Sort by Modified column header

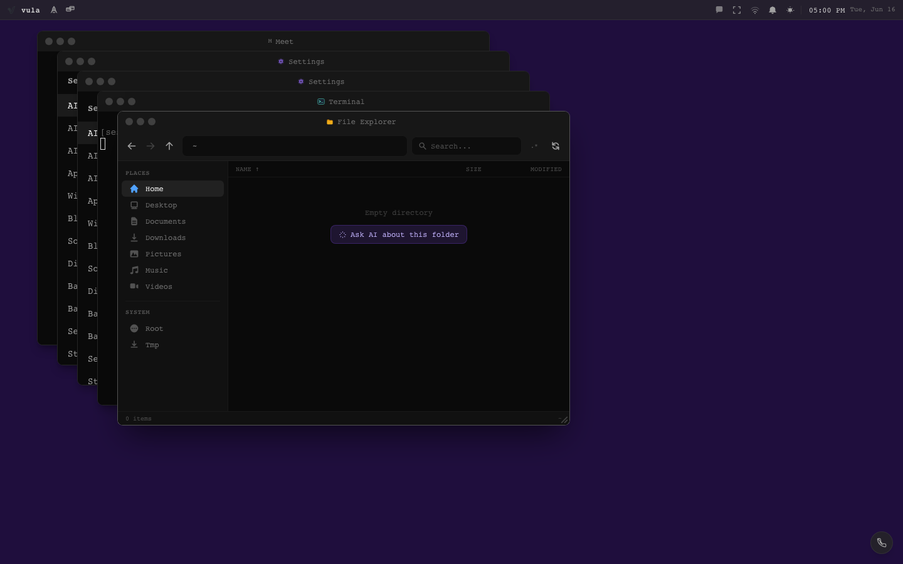coord(546,169)
